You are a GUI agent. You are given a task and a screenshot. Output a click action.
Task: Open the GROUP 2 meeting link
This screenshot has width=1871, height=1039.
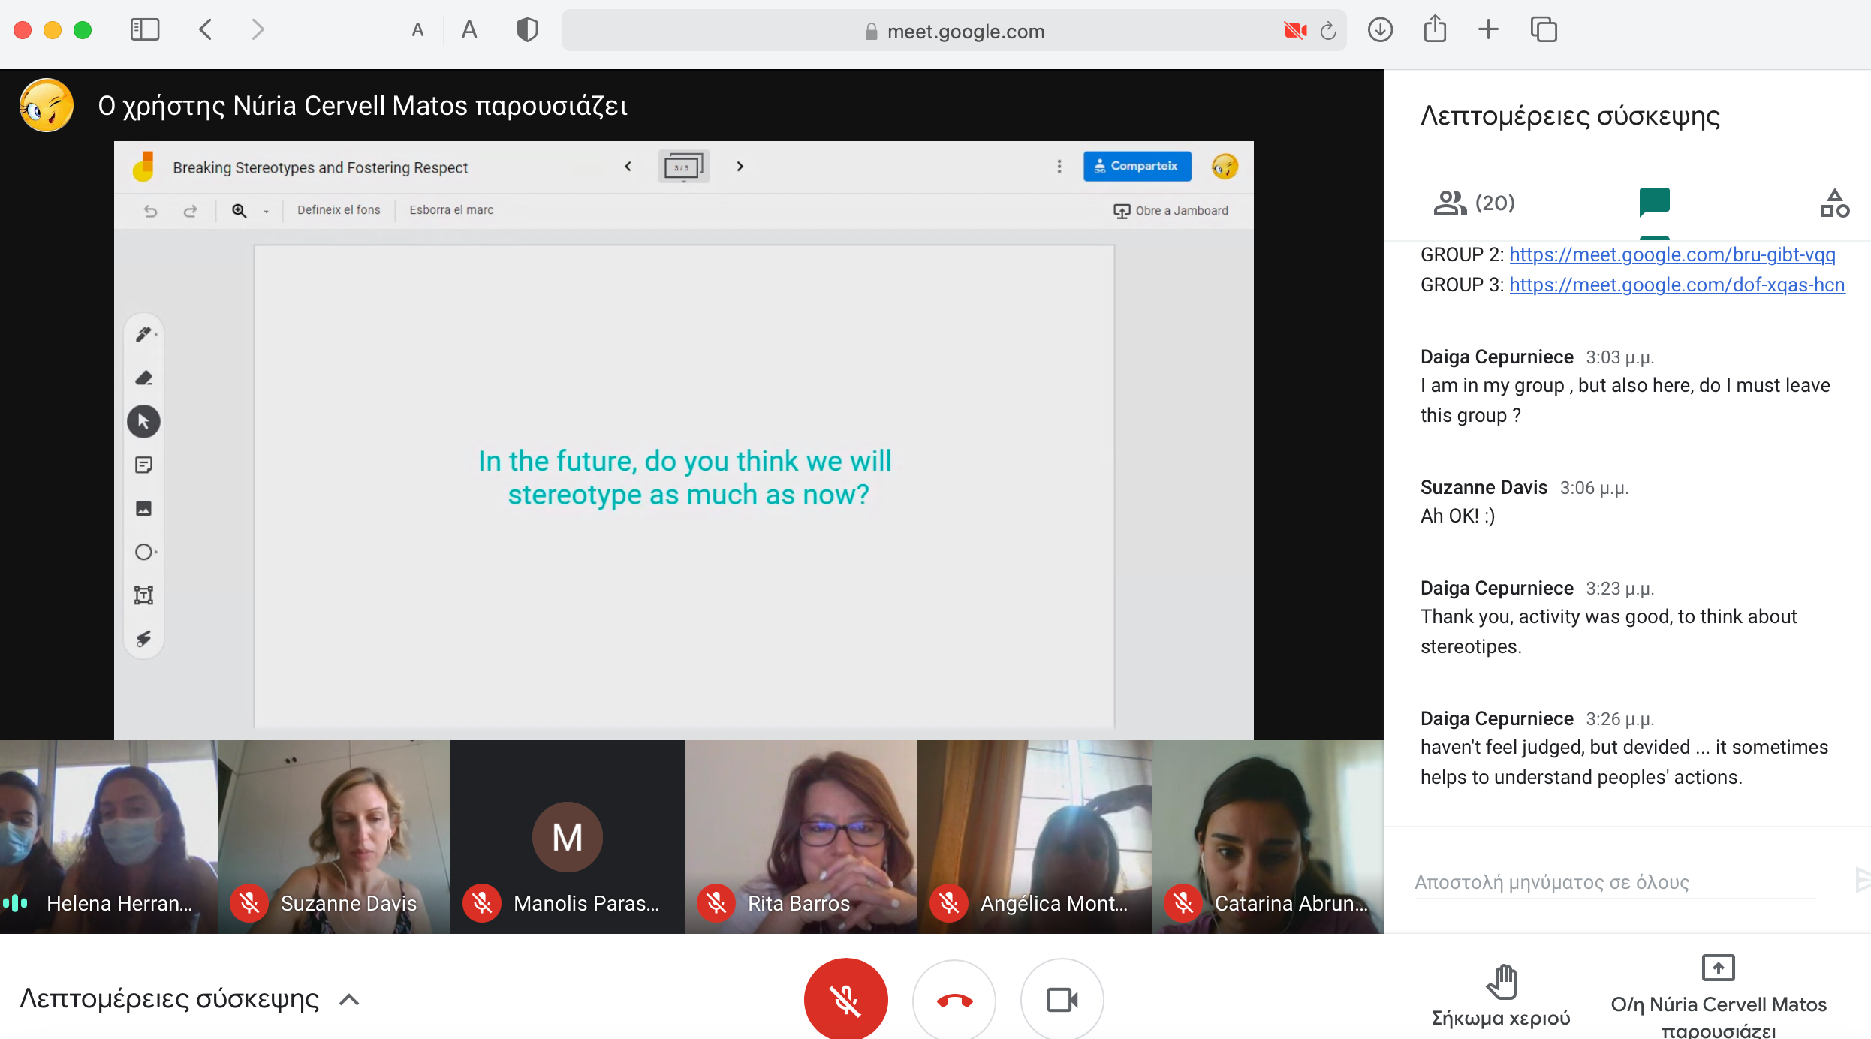[x=1672, y=254]
